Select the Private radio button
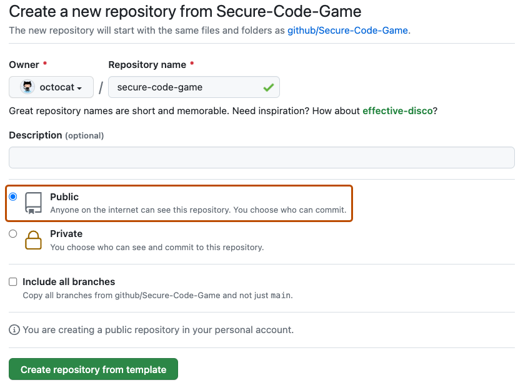528x388 pixels. point(13,234)
